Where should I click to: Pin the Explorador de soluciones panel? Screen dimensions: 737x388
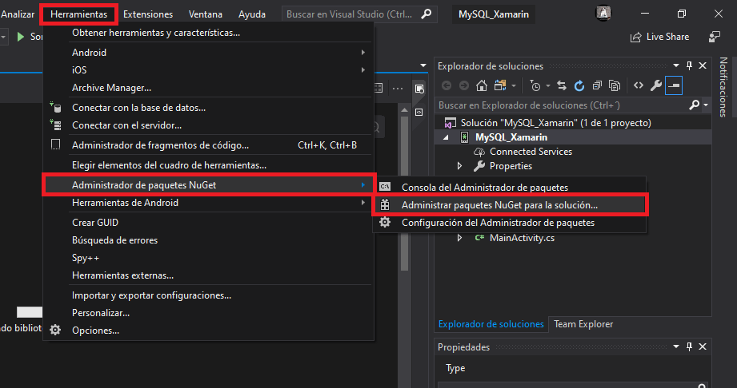(689, 65)
